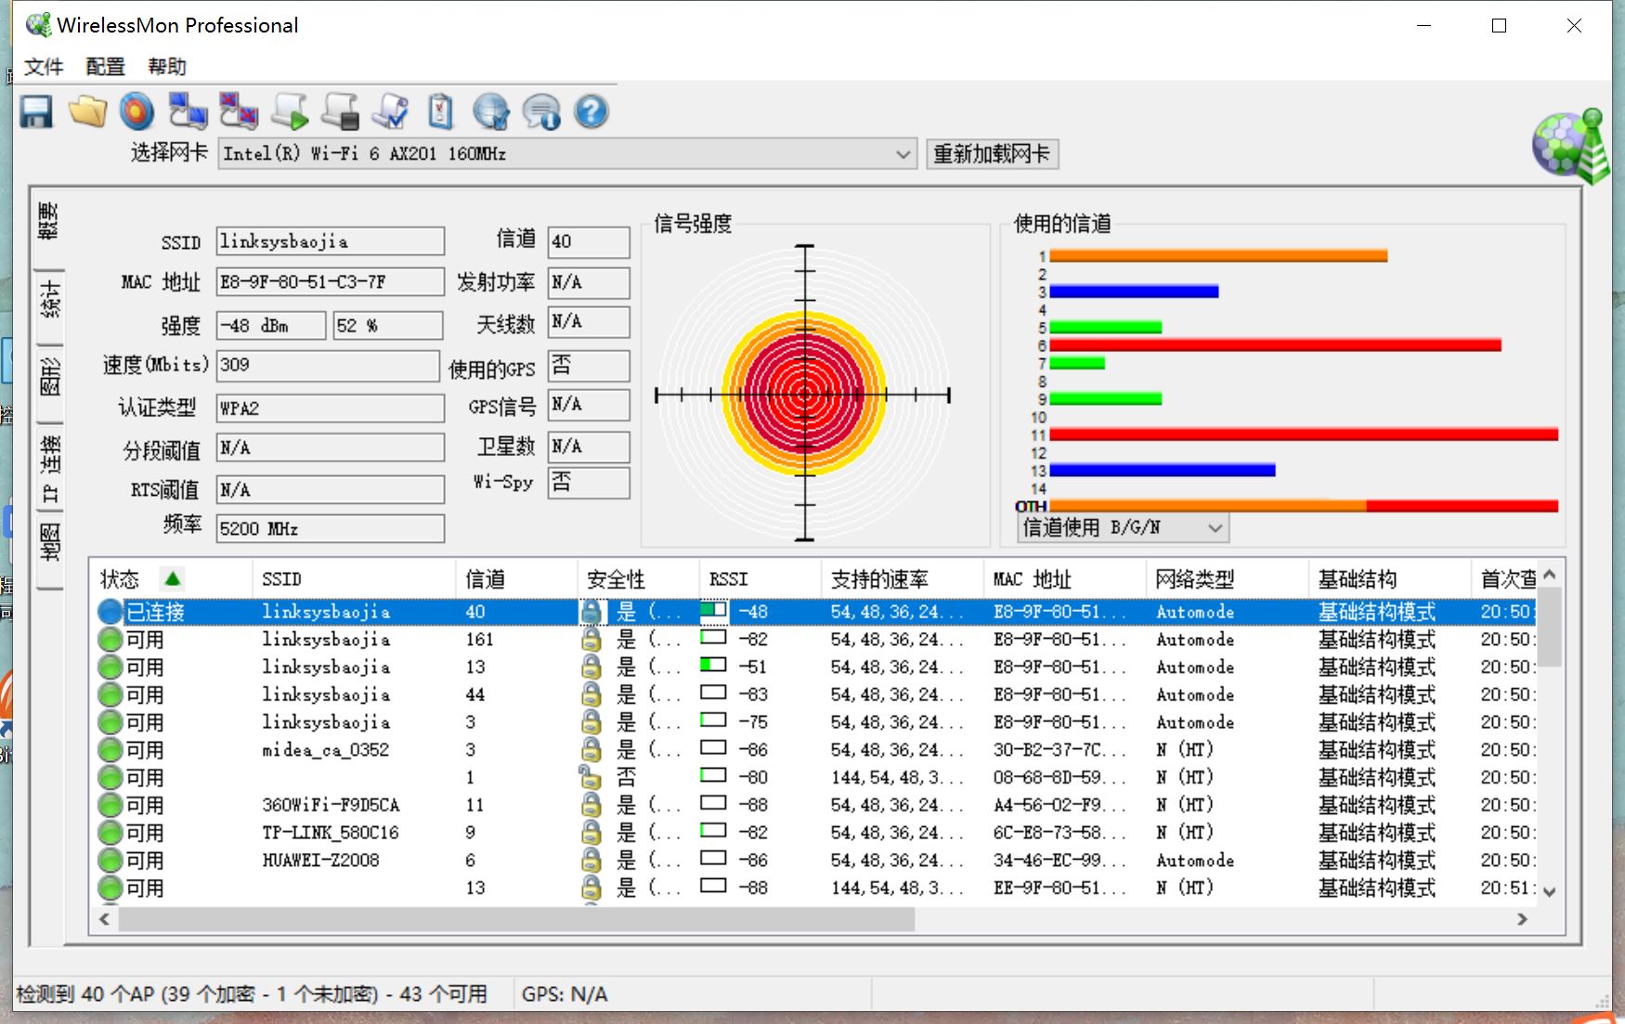The height and width of the screenshot is (1024, 1625).
Task: Click the signal strength radar target graphic
Action: click(804, 394)
